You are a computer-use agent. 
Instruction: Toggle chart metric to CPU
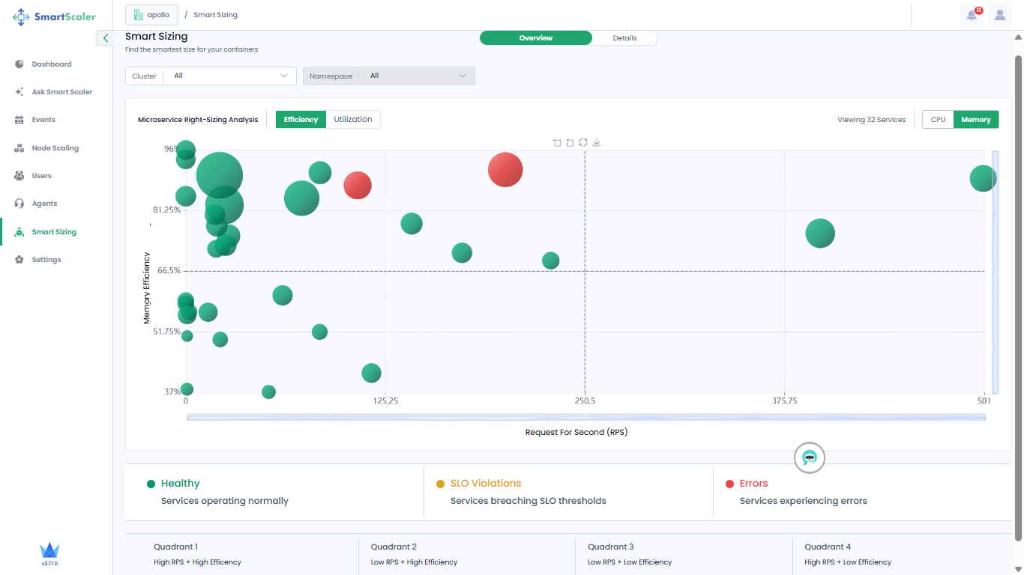coord(938,120)
